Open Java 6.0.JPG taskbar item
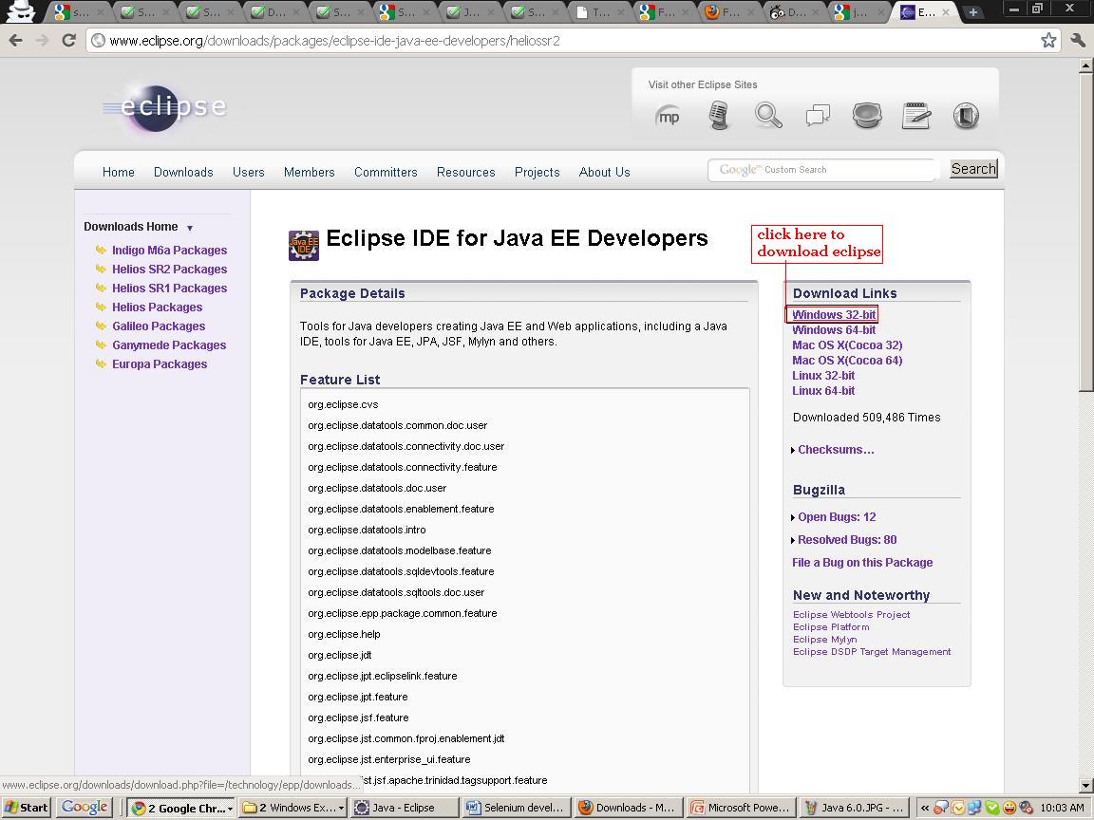 pyautogui.click(x=854, y=808)
